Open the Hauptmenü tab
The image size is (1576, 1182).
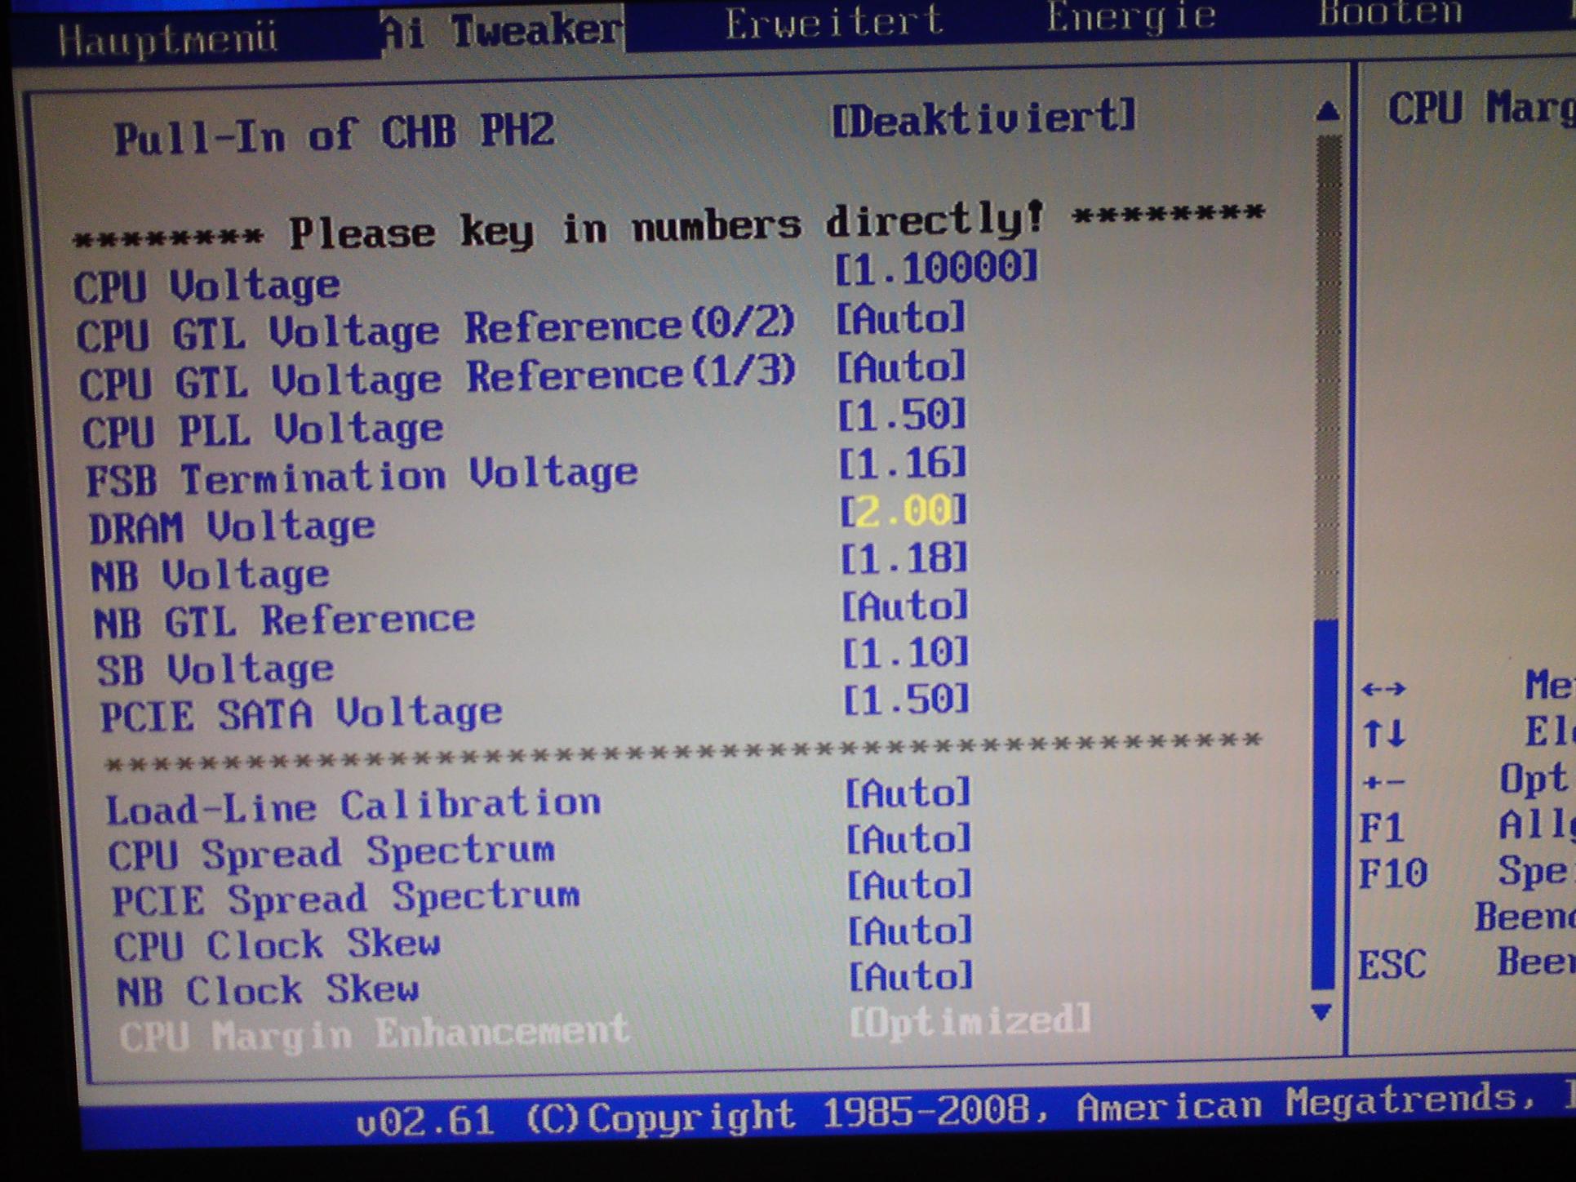tap(167, 38)
